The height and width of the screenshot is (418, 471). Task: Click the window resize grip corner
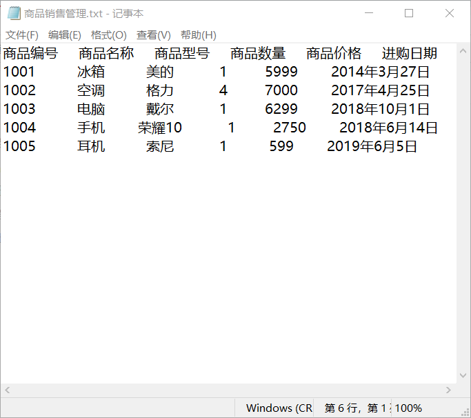tap(465, 412)
